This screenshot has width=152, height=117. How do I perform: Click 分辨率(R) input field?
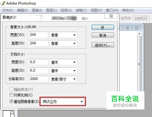pyautogui.click(x=38, y=79)
